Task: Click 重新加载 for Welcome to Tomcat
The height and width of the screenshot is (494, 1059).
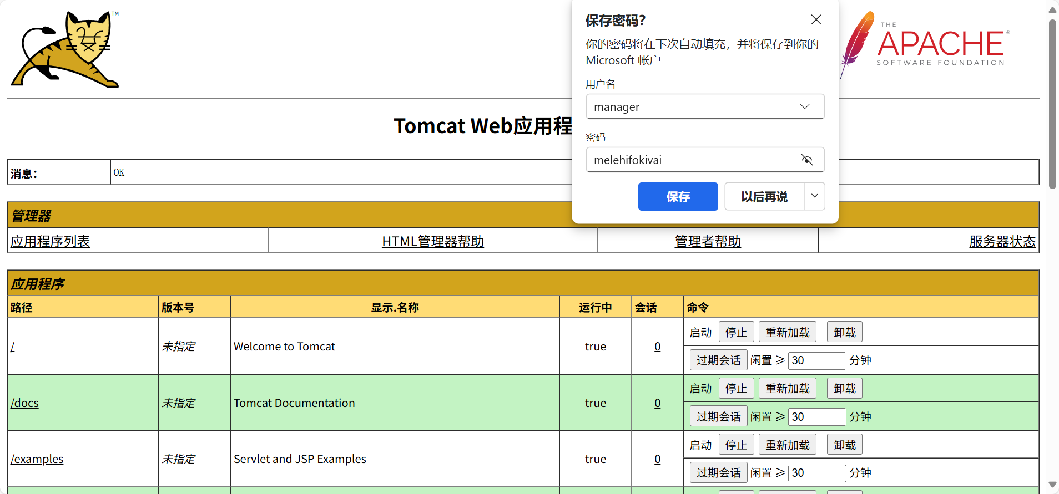Action: (x=788, y=332)
